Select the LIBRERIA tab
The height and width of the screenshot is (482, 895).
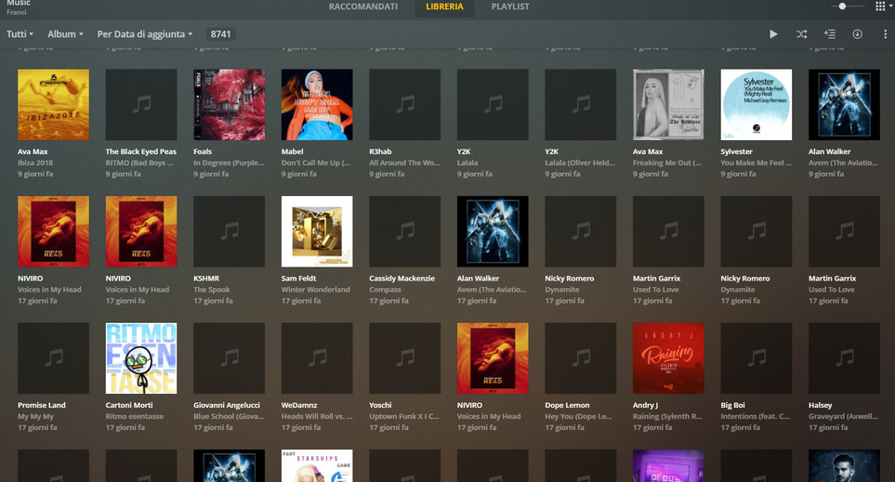444,7
